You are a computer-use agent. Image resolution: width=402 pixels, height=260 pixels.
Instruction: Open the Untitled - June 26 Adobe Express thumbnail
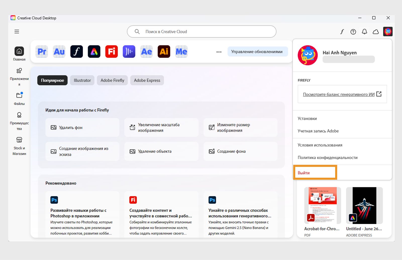[364, 206]
